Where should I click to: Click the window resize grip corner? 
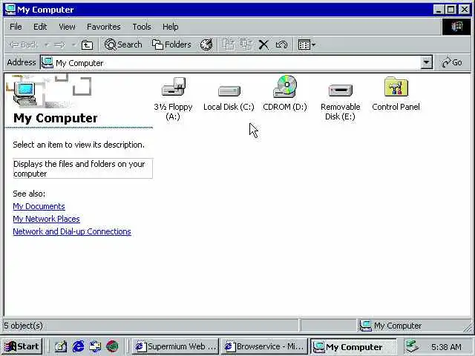468,327
